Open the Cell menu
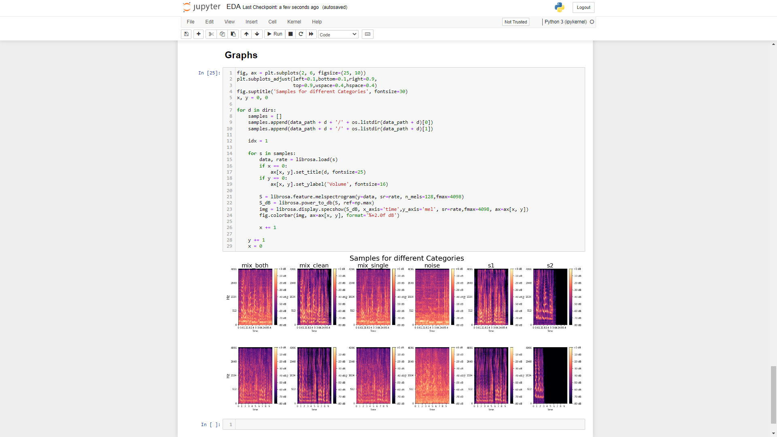 (x=272, y=22)
